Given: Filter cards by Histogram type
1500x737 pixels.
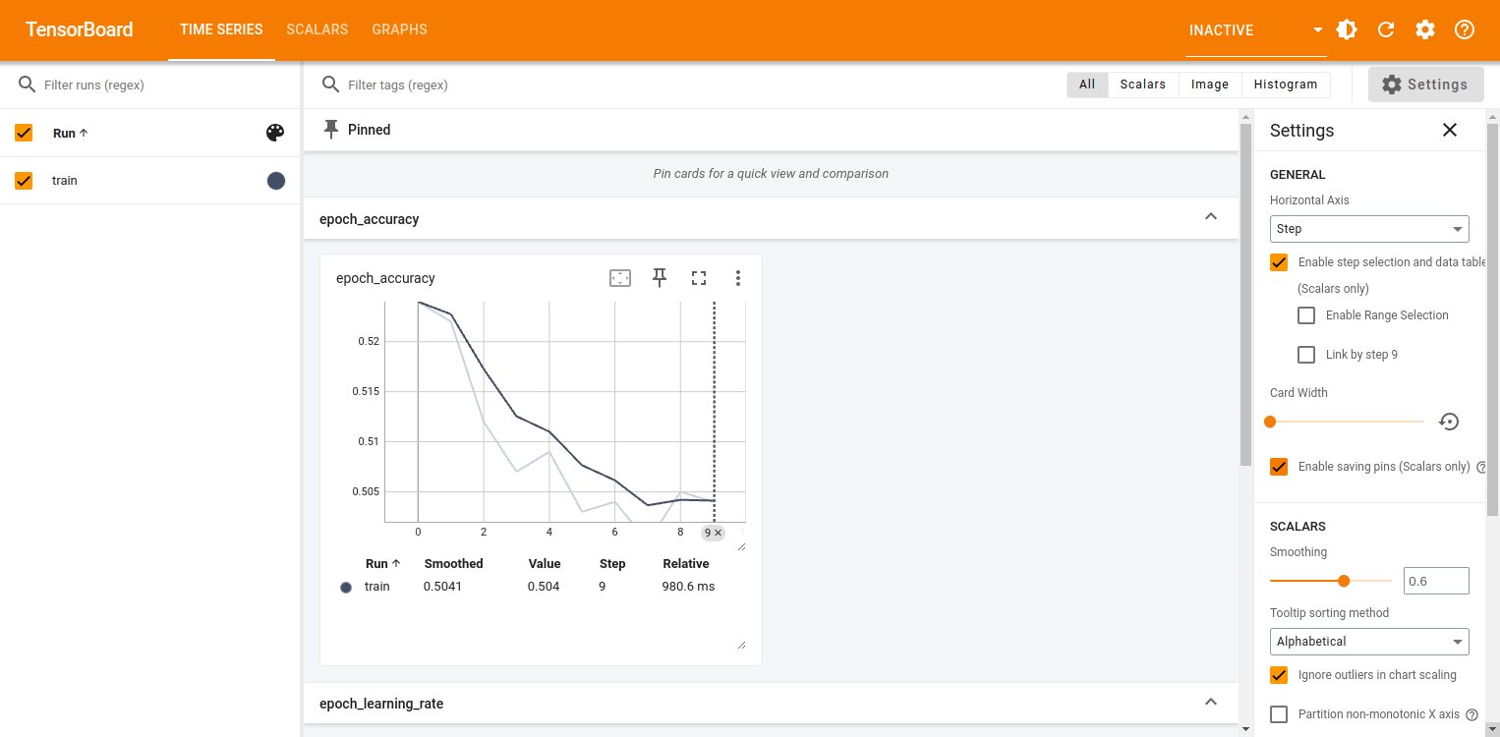Looking at the screenshot, I should click(x=1285, y=85).
